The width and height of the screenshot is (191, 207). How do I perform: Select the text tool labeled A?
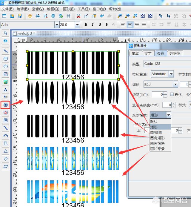(x=6, y=90)
